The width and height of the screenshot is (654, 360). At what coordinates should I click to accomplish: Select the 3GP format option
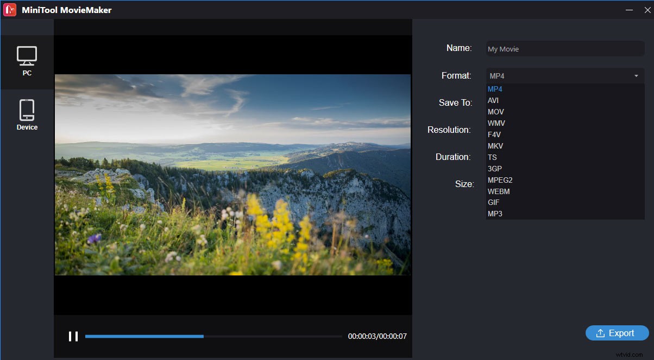494,169
